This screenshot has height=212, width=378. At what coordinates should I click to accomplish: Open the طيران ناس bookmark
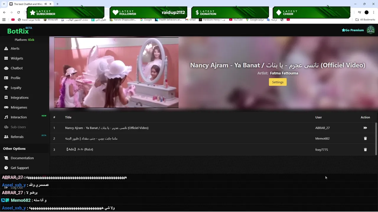pos(99,20)
